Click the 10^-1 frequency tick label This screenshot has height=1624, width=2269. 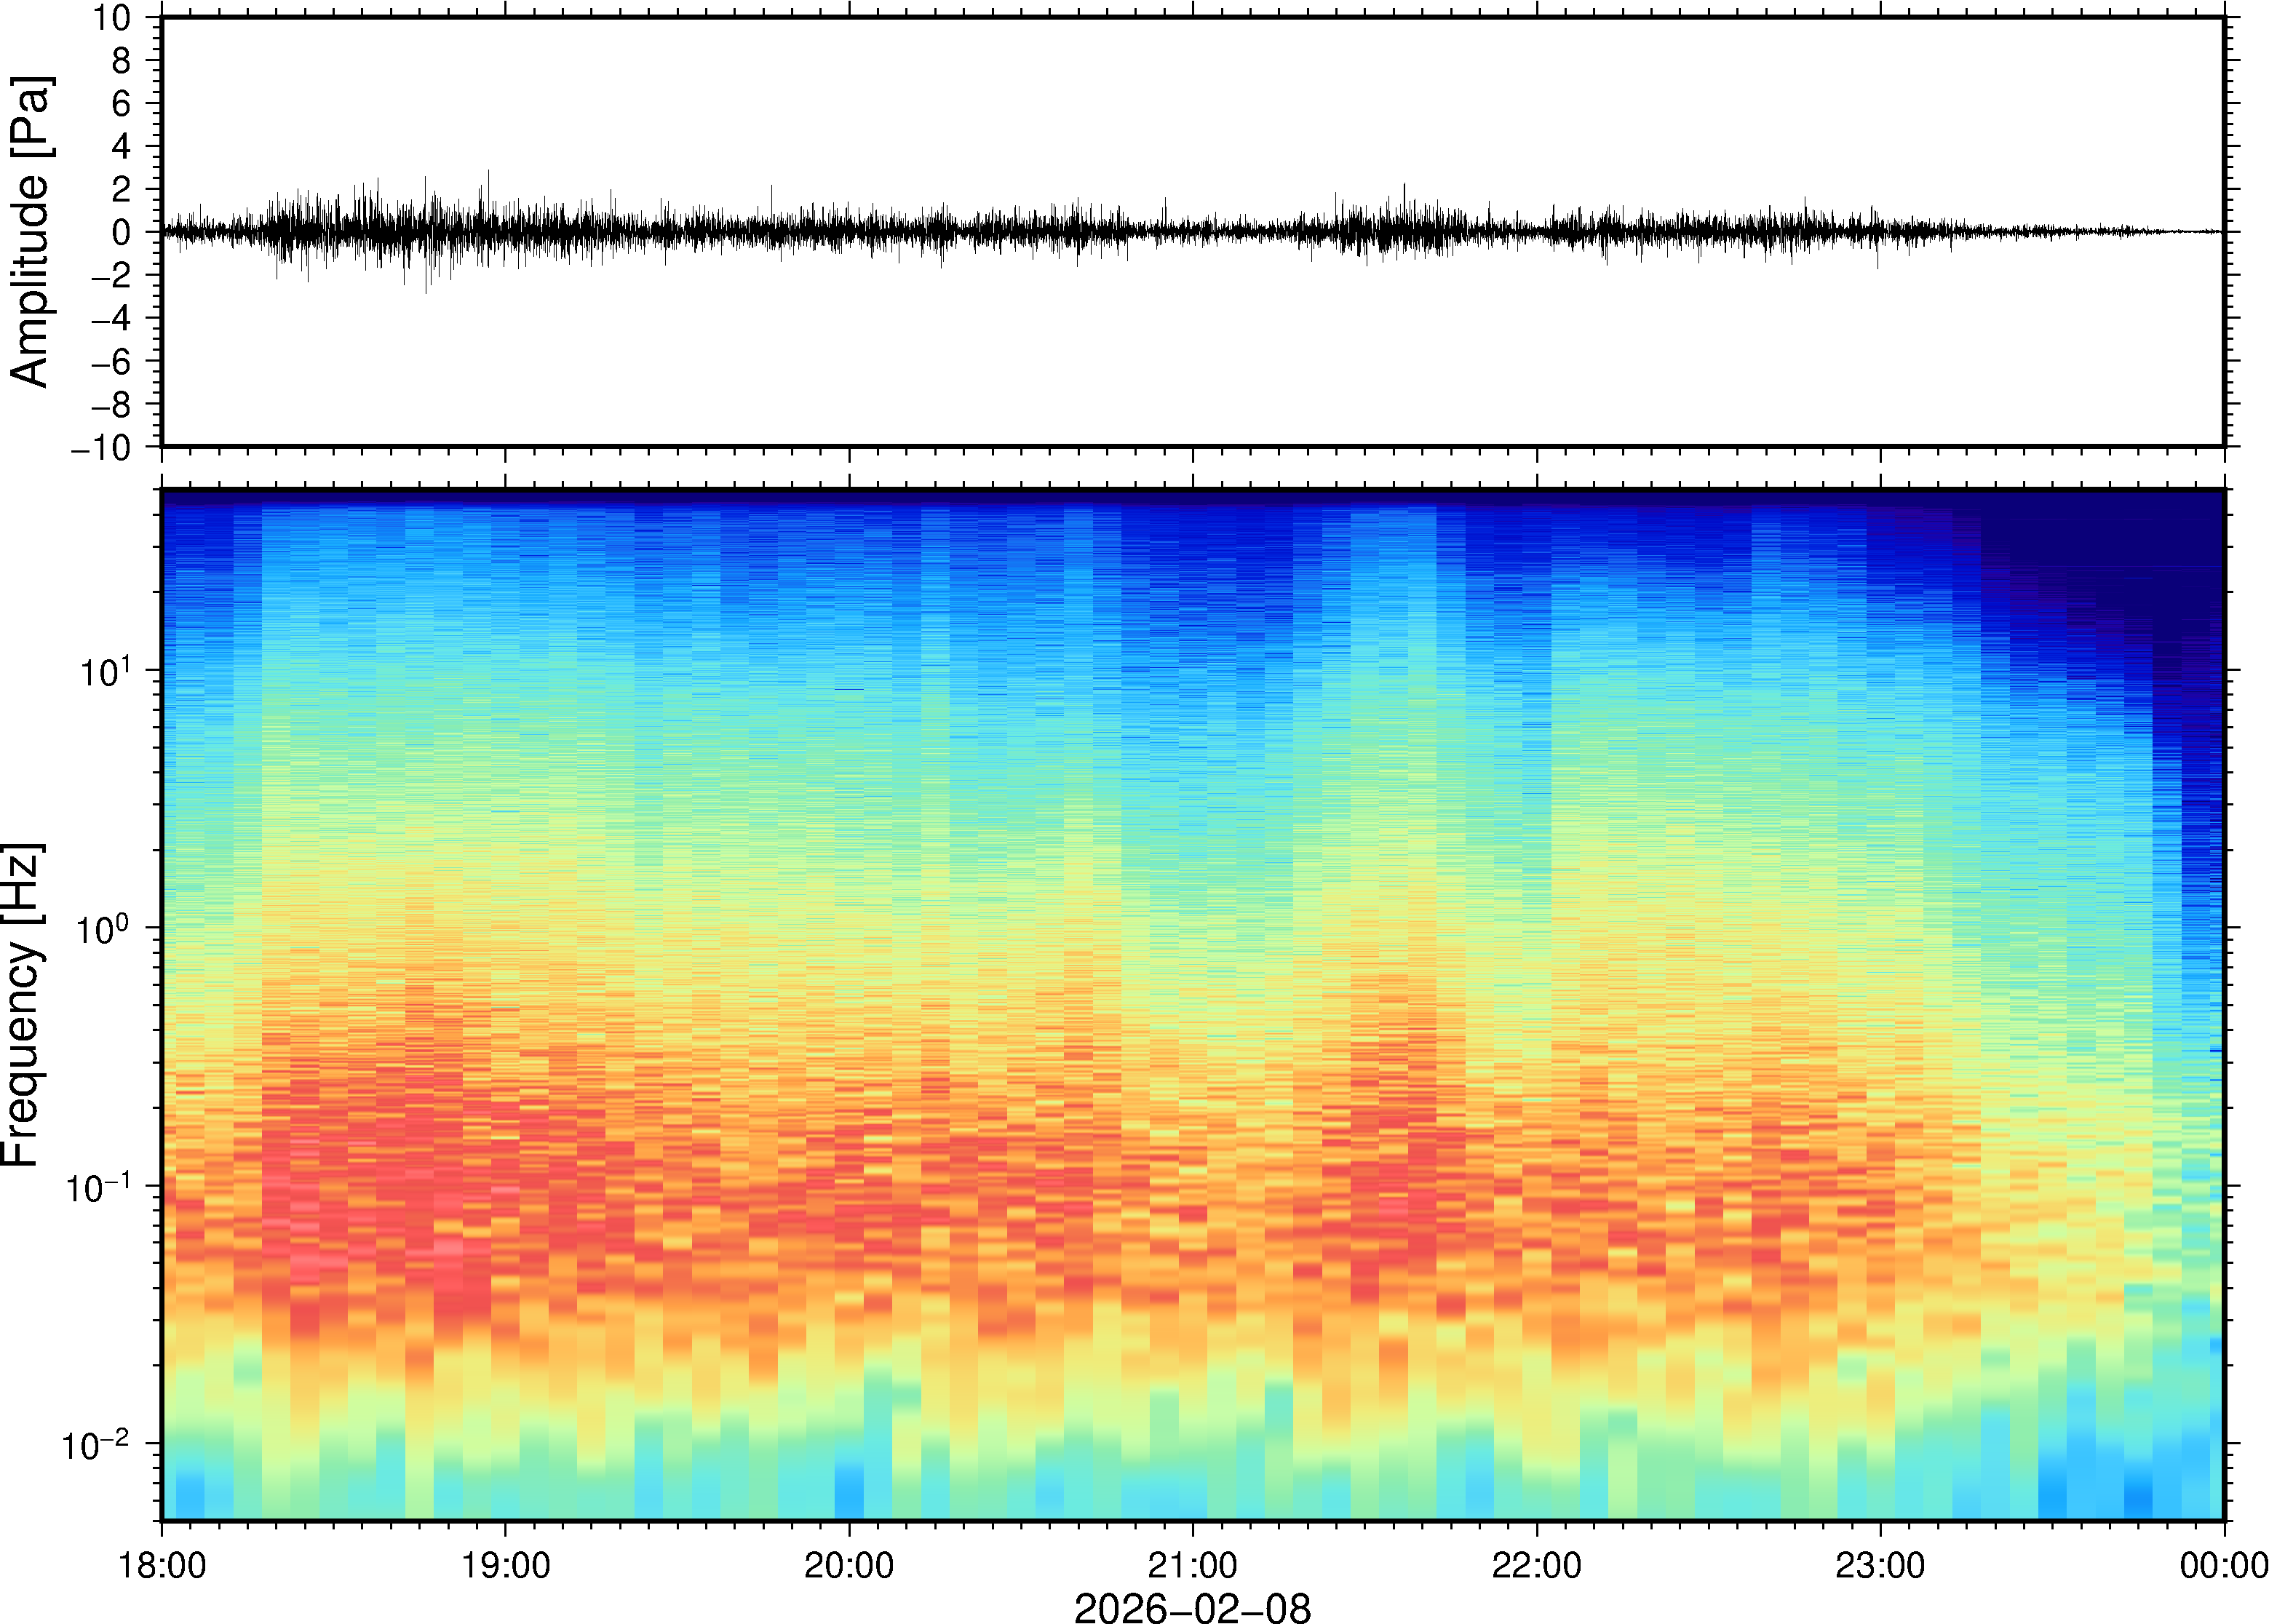click(x=97, y=1186)
